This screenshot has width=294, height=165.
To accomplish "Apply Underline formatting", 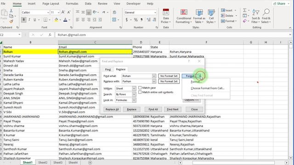I will [x=35, y=20].
